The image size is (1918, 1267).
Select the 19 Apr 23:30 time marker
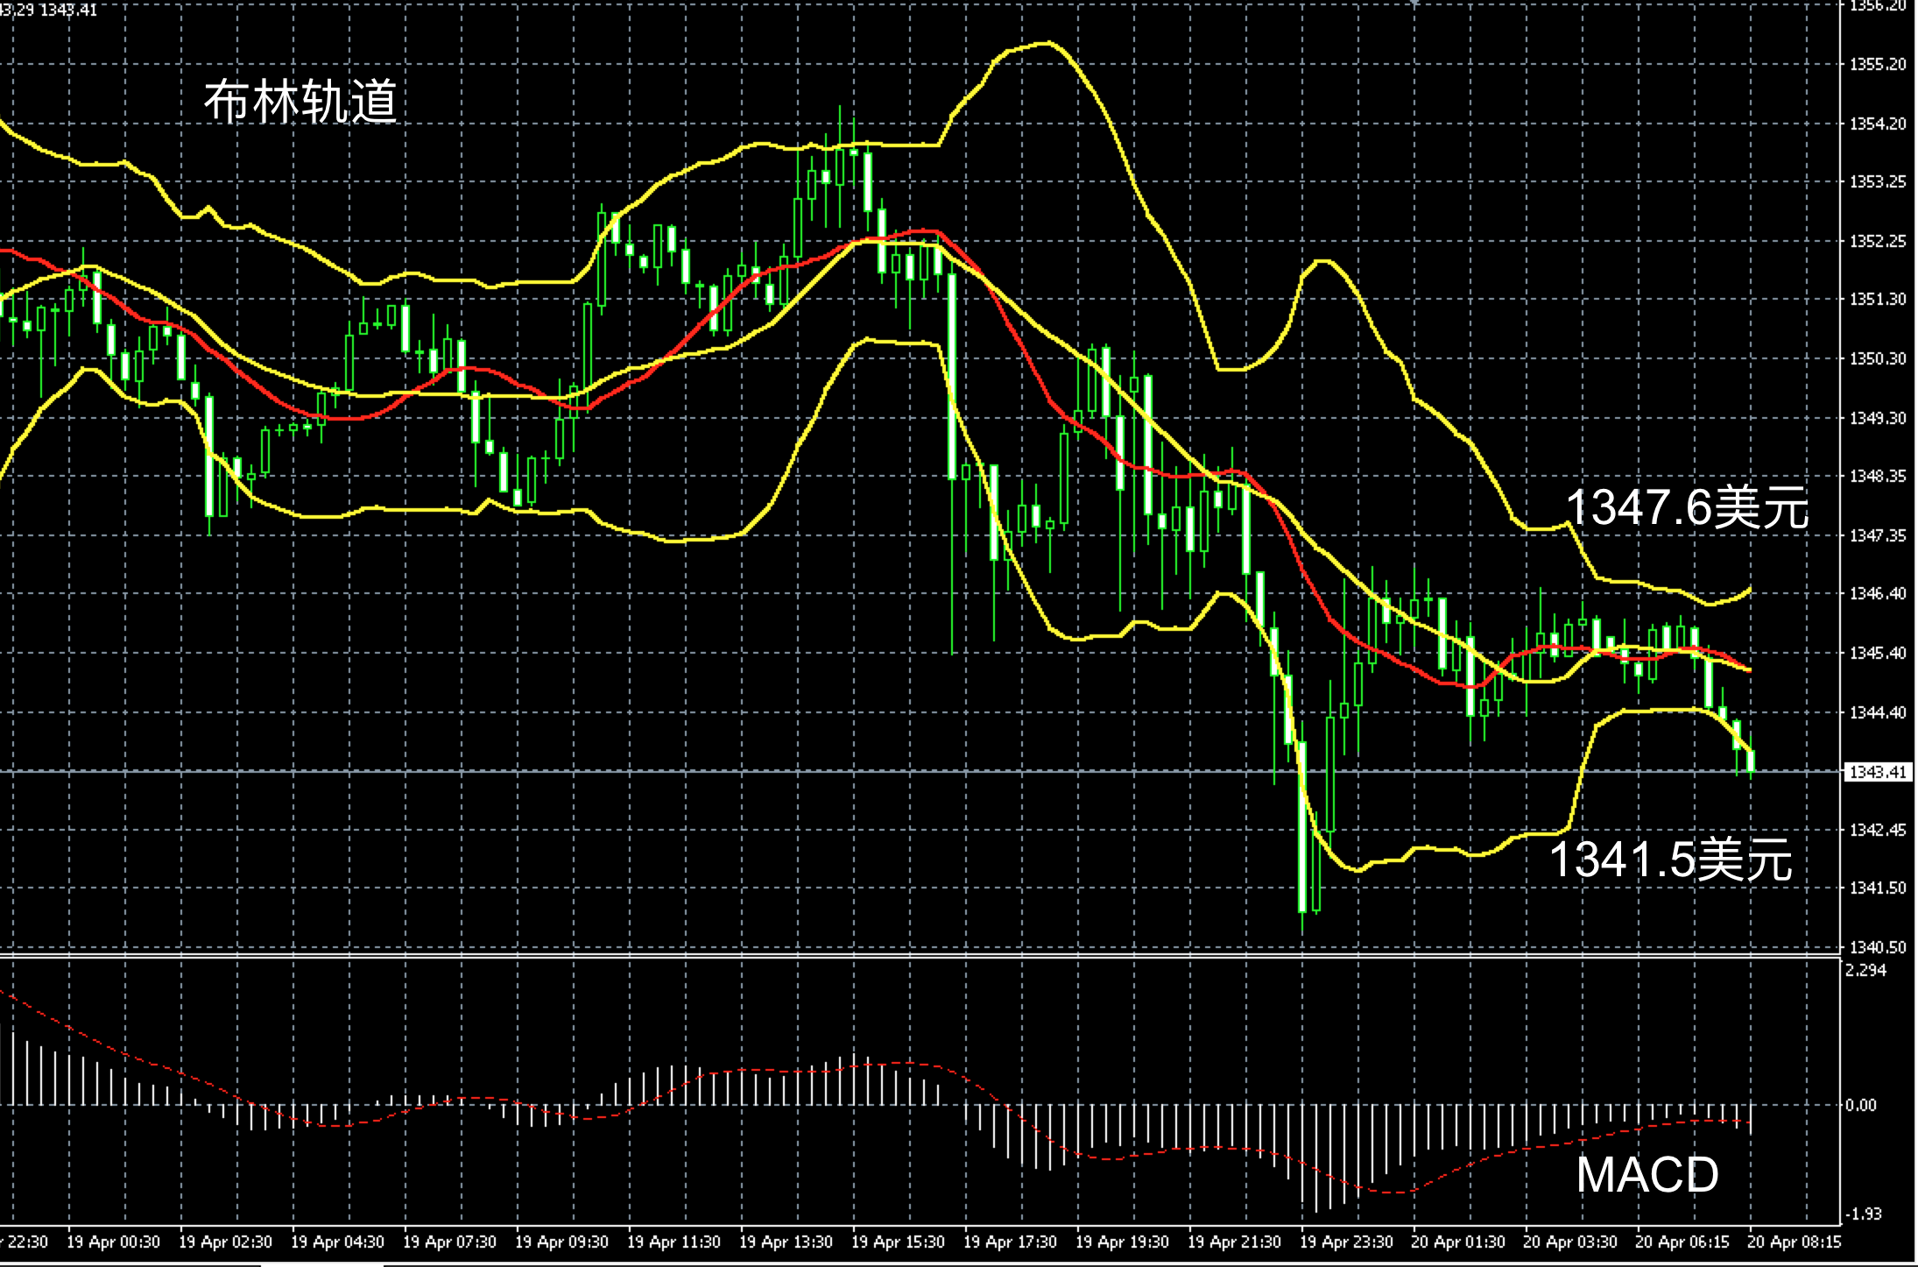tap(1347, 1242)
